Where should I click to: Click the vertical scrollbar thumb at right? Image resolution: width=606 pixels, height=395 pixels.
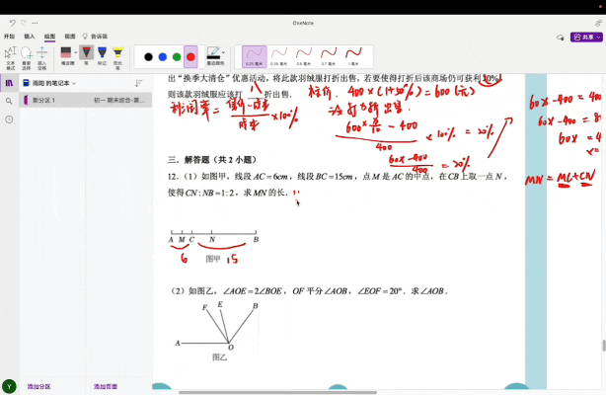pyautogui.click(x=603, y=346)
